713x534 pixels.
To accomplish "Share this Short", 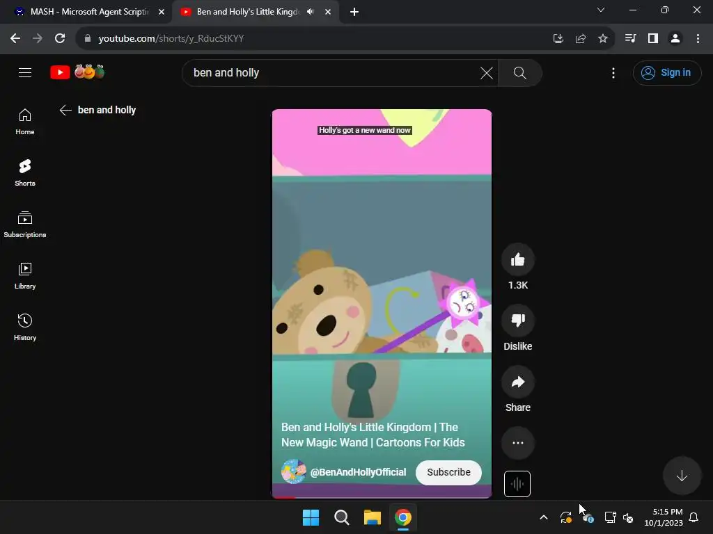I will click(x=518, y=382).
